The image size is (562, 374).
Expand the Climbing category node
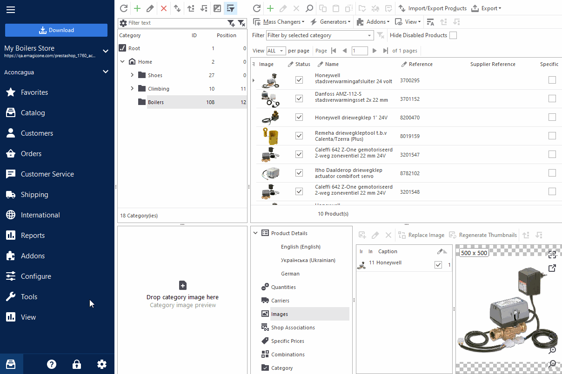pyautogui.click(x=132, y=88)
